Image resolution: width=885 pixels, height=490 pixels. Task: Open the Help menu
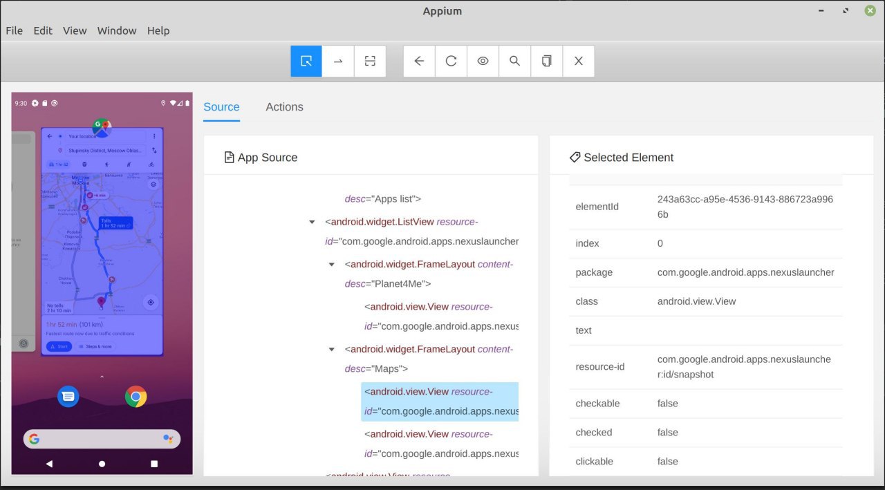(158, 30)
